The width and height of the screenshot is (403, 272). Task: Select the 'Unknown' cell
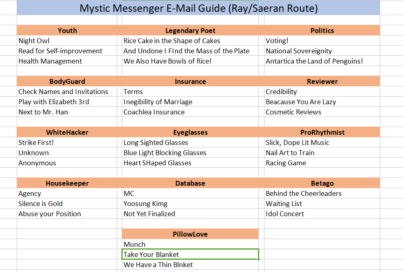67,153
